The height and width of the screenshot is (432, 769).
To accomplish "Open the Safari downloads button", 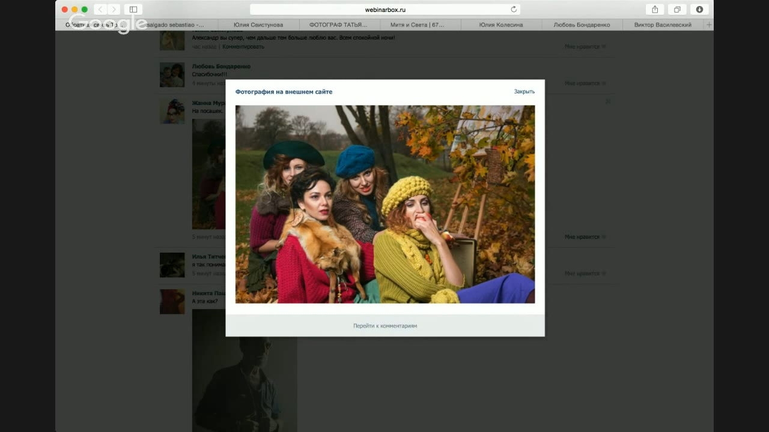I will 699,10.
